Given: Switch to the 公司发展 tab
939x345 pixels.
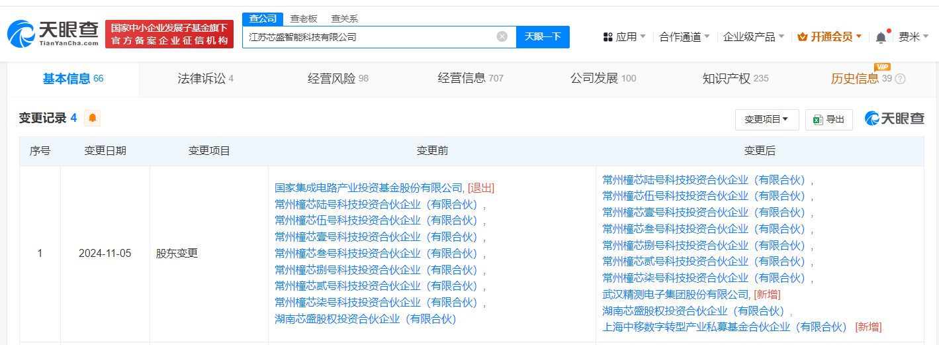Looking at the screenshot, I should click(603, 79).
